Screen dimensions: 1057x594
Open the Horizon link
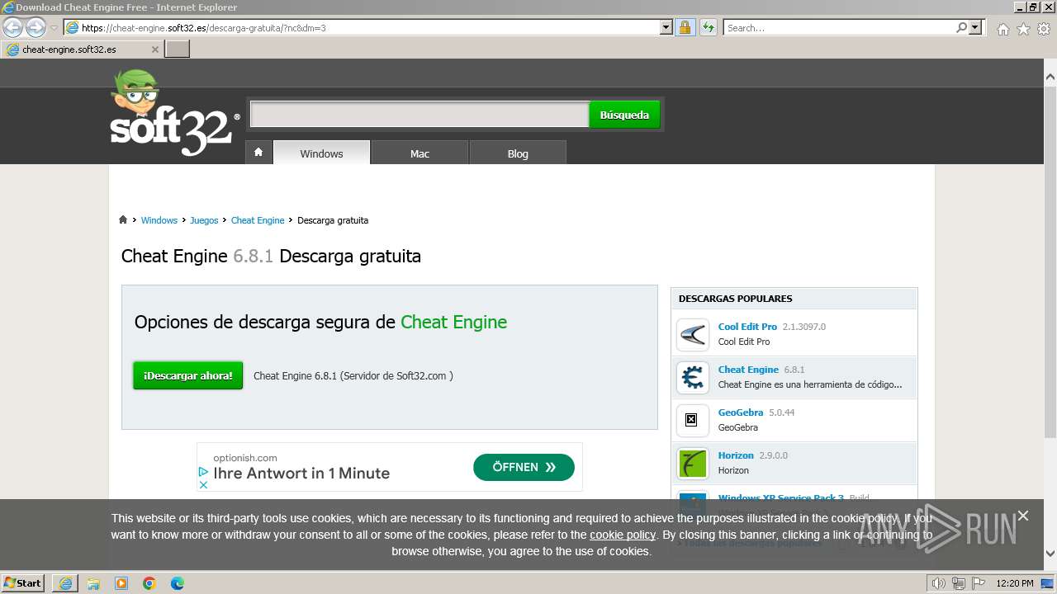click(x=736, y=455)
